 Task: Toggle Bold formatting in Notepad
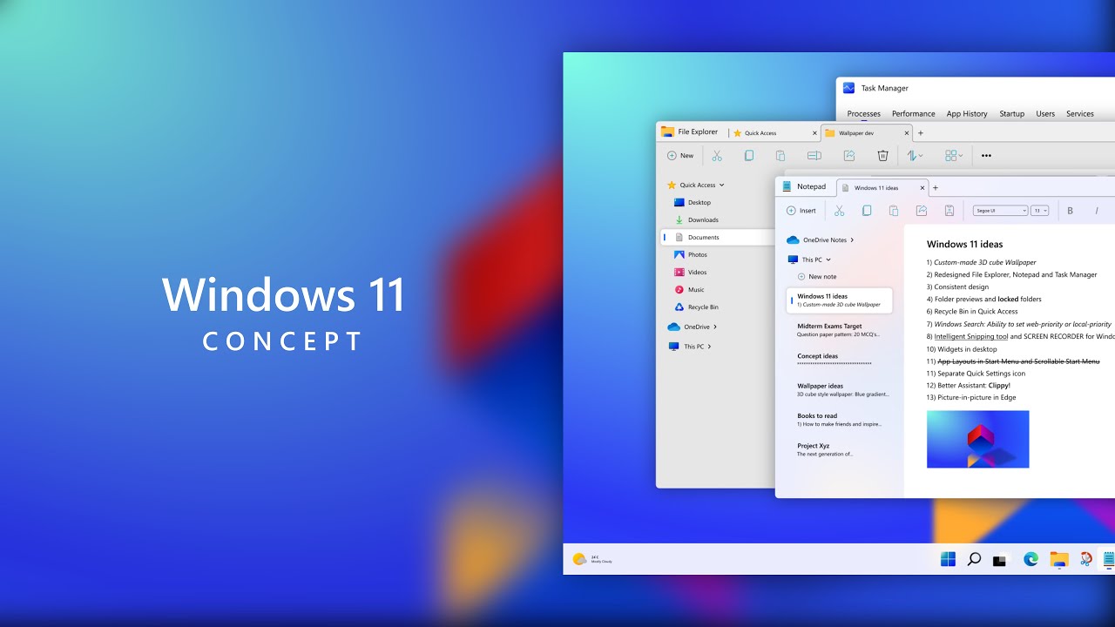point(1070,211)
